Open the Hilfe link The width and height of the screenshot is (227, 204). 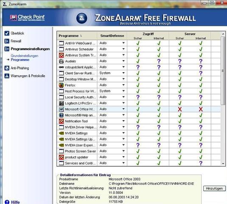pos(15,202)
